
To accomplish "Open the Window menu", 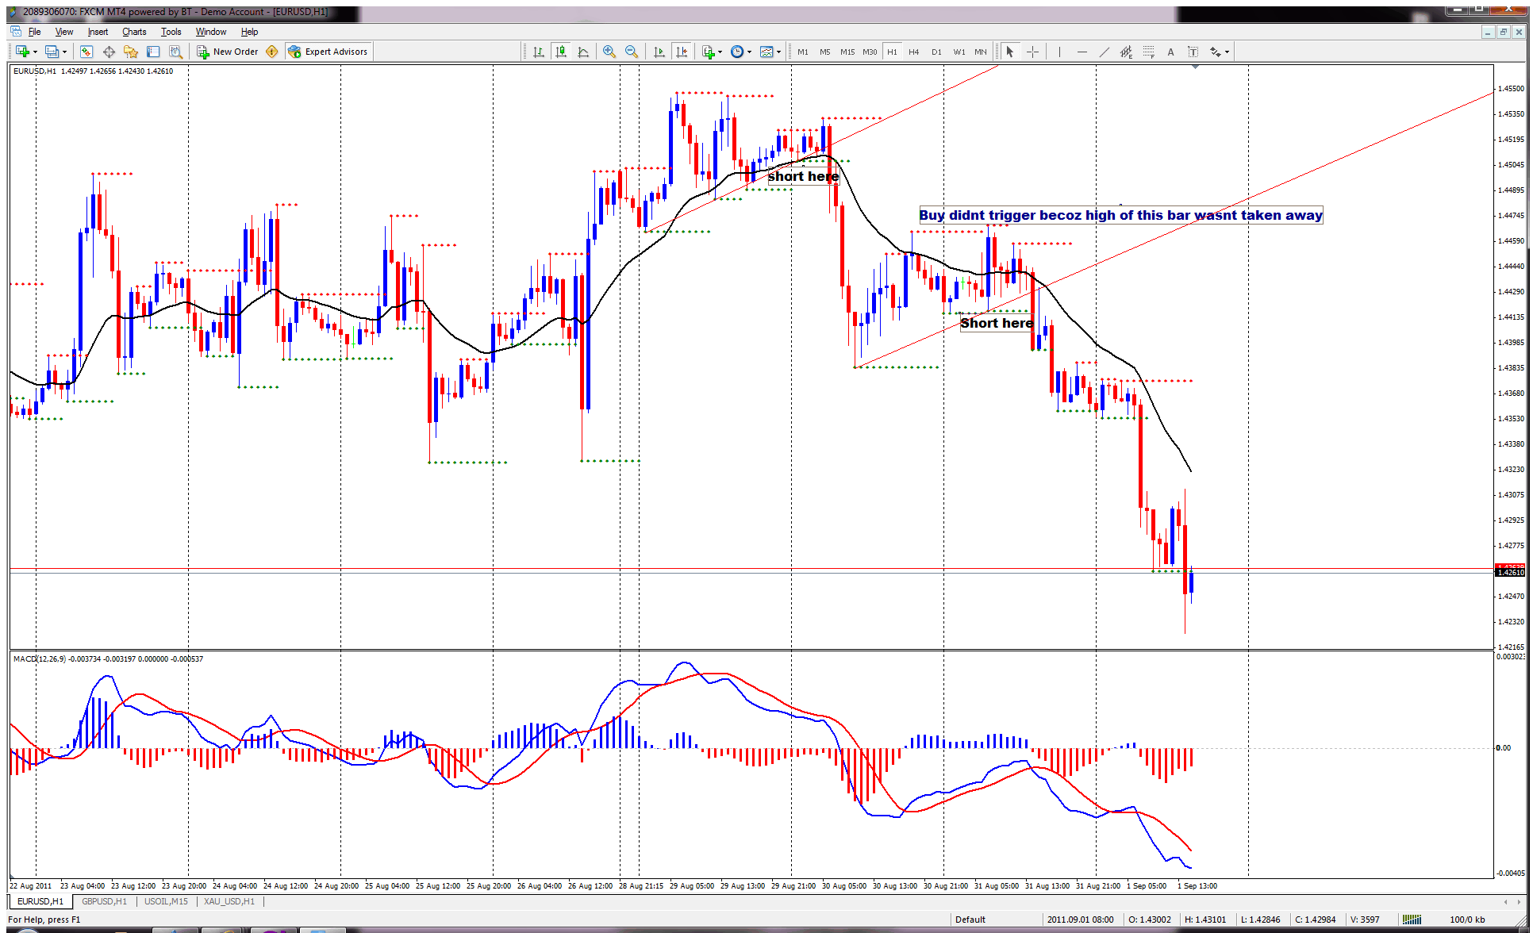I will coord(210,32).
